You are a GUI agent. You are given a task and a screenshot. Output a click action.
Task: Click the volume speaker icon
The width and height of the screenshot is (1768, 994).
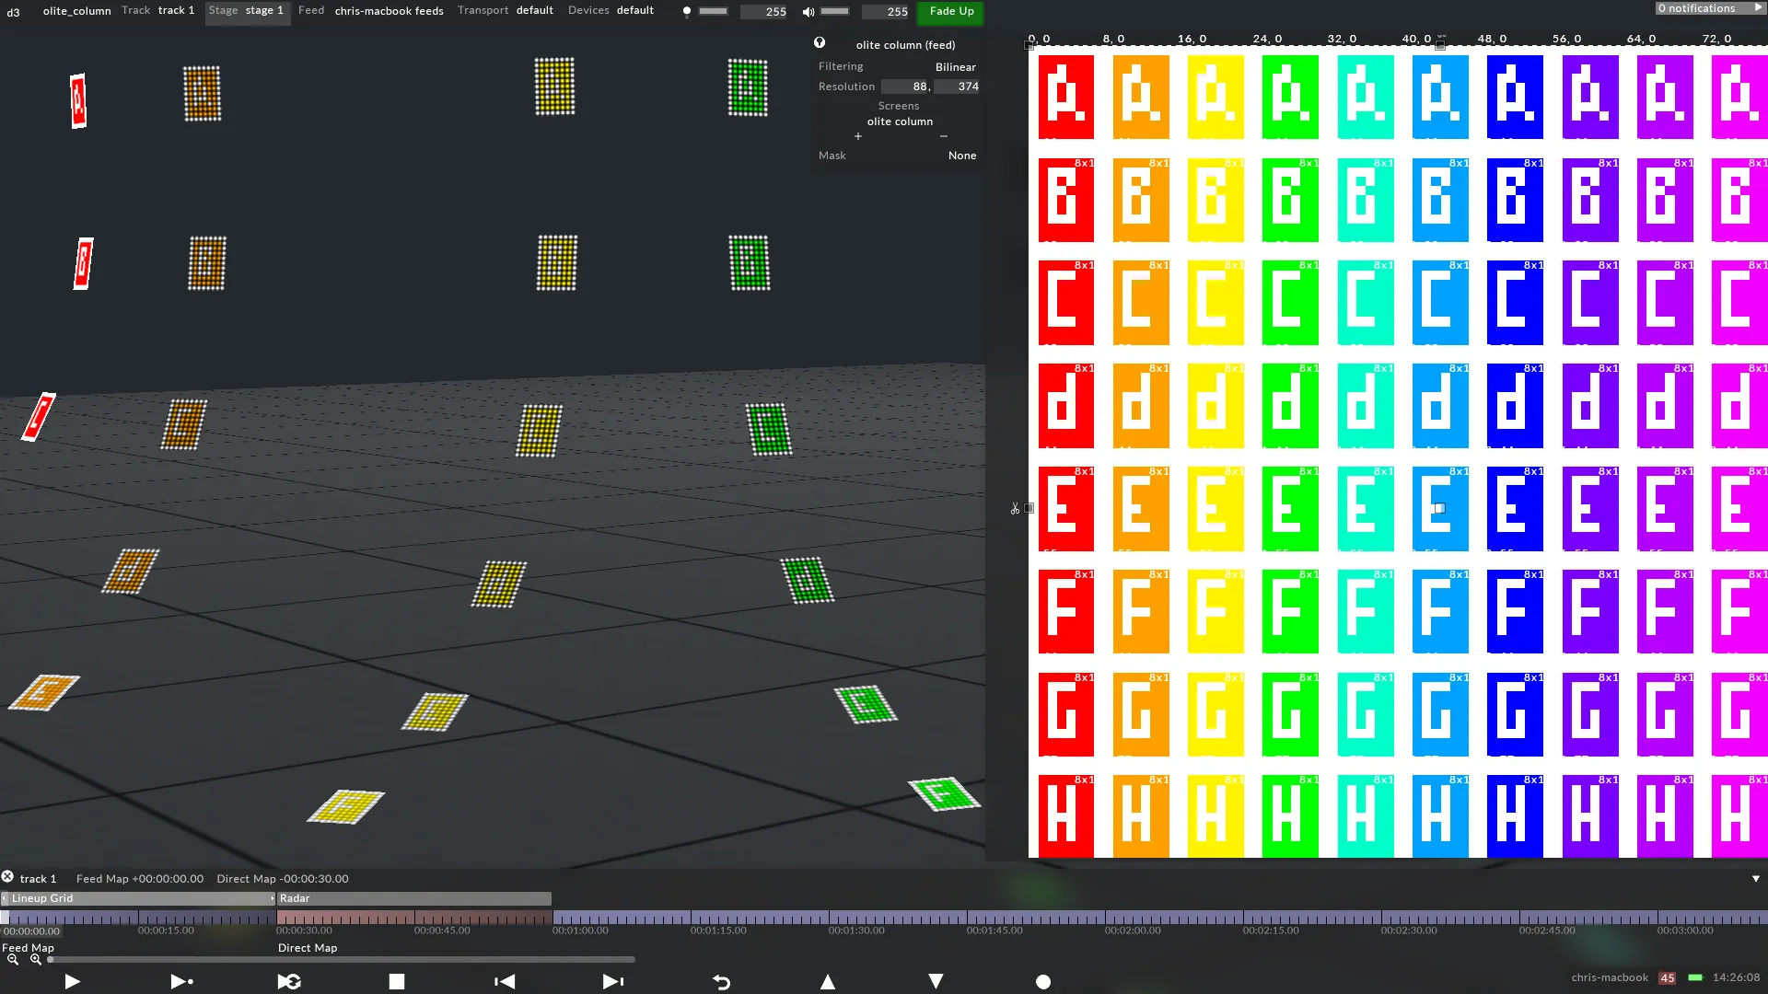click(x=808, y=12)
